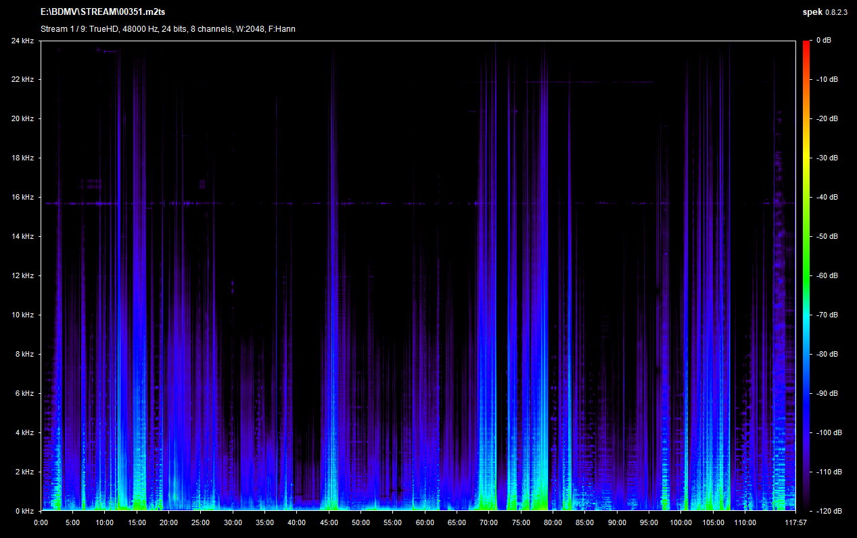Select the 100:00 time axis marker
Viewport: 857px width, 538px height.
[x=680, y=522]
